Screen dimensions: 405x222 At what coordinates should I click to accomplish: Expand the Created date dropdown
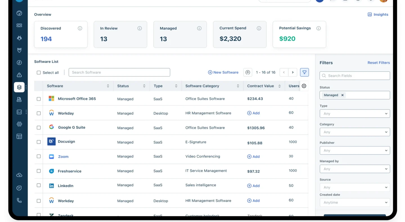[x=355, y=202]
